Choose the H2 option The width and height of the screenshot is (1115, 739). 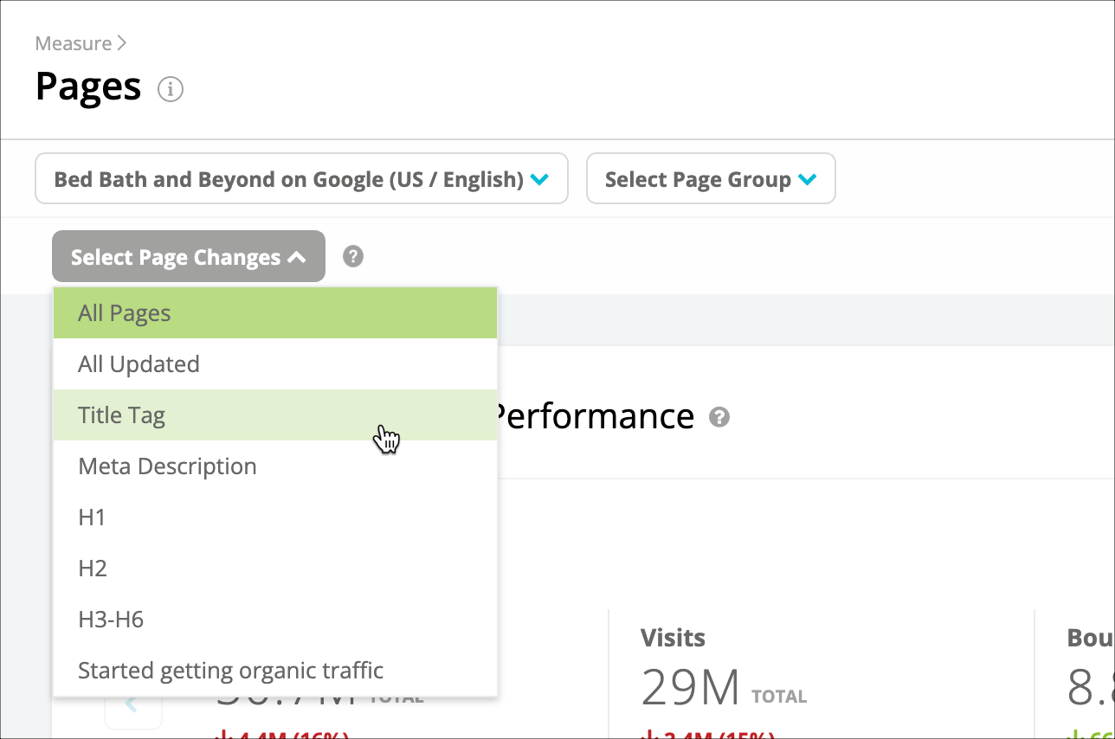coord(275,569)
